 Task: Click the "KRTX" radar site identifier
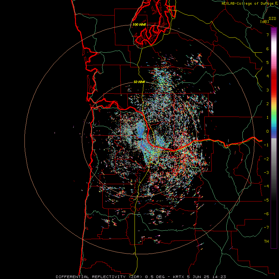(179, 277)
